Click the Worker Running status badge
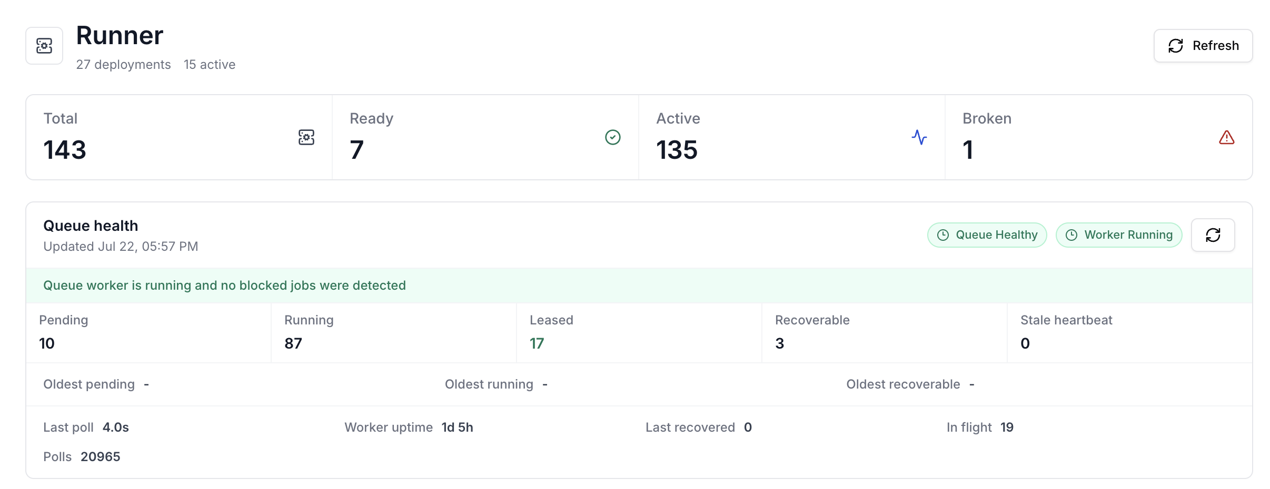This screenshot has width=1270, height=489. tap(1119, 235)
